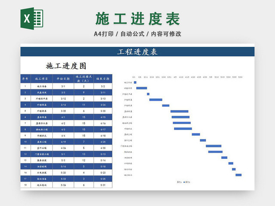Click duration cell 4 in row 16

pos(84,173)
